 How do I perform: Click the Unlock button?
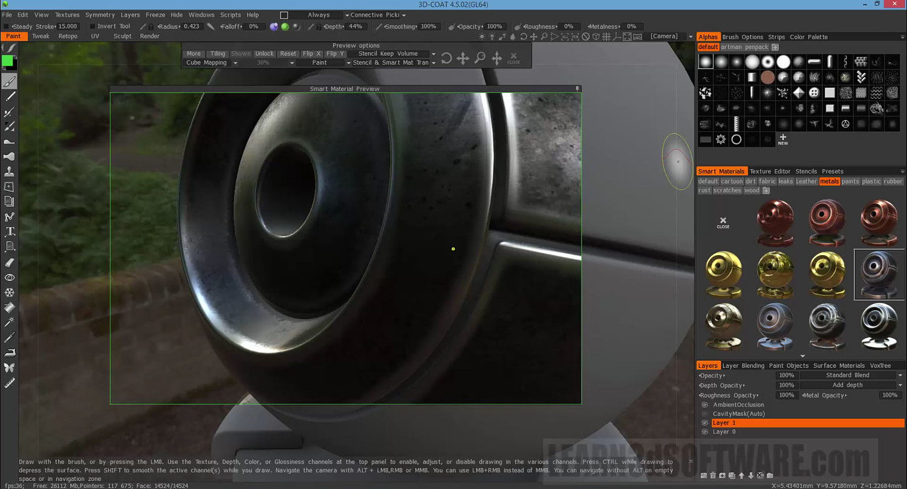[x=264, y=54]
